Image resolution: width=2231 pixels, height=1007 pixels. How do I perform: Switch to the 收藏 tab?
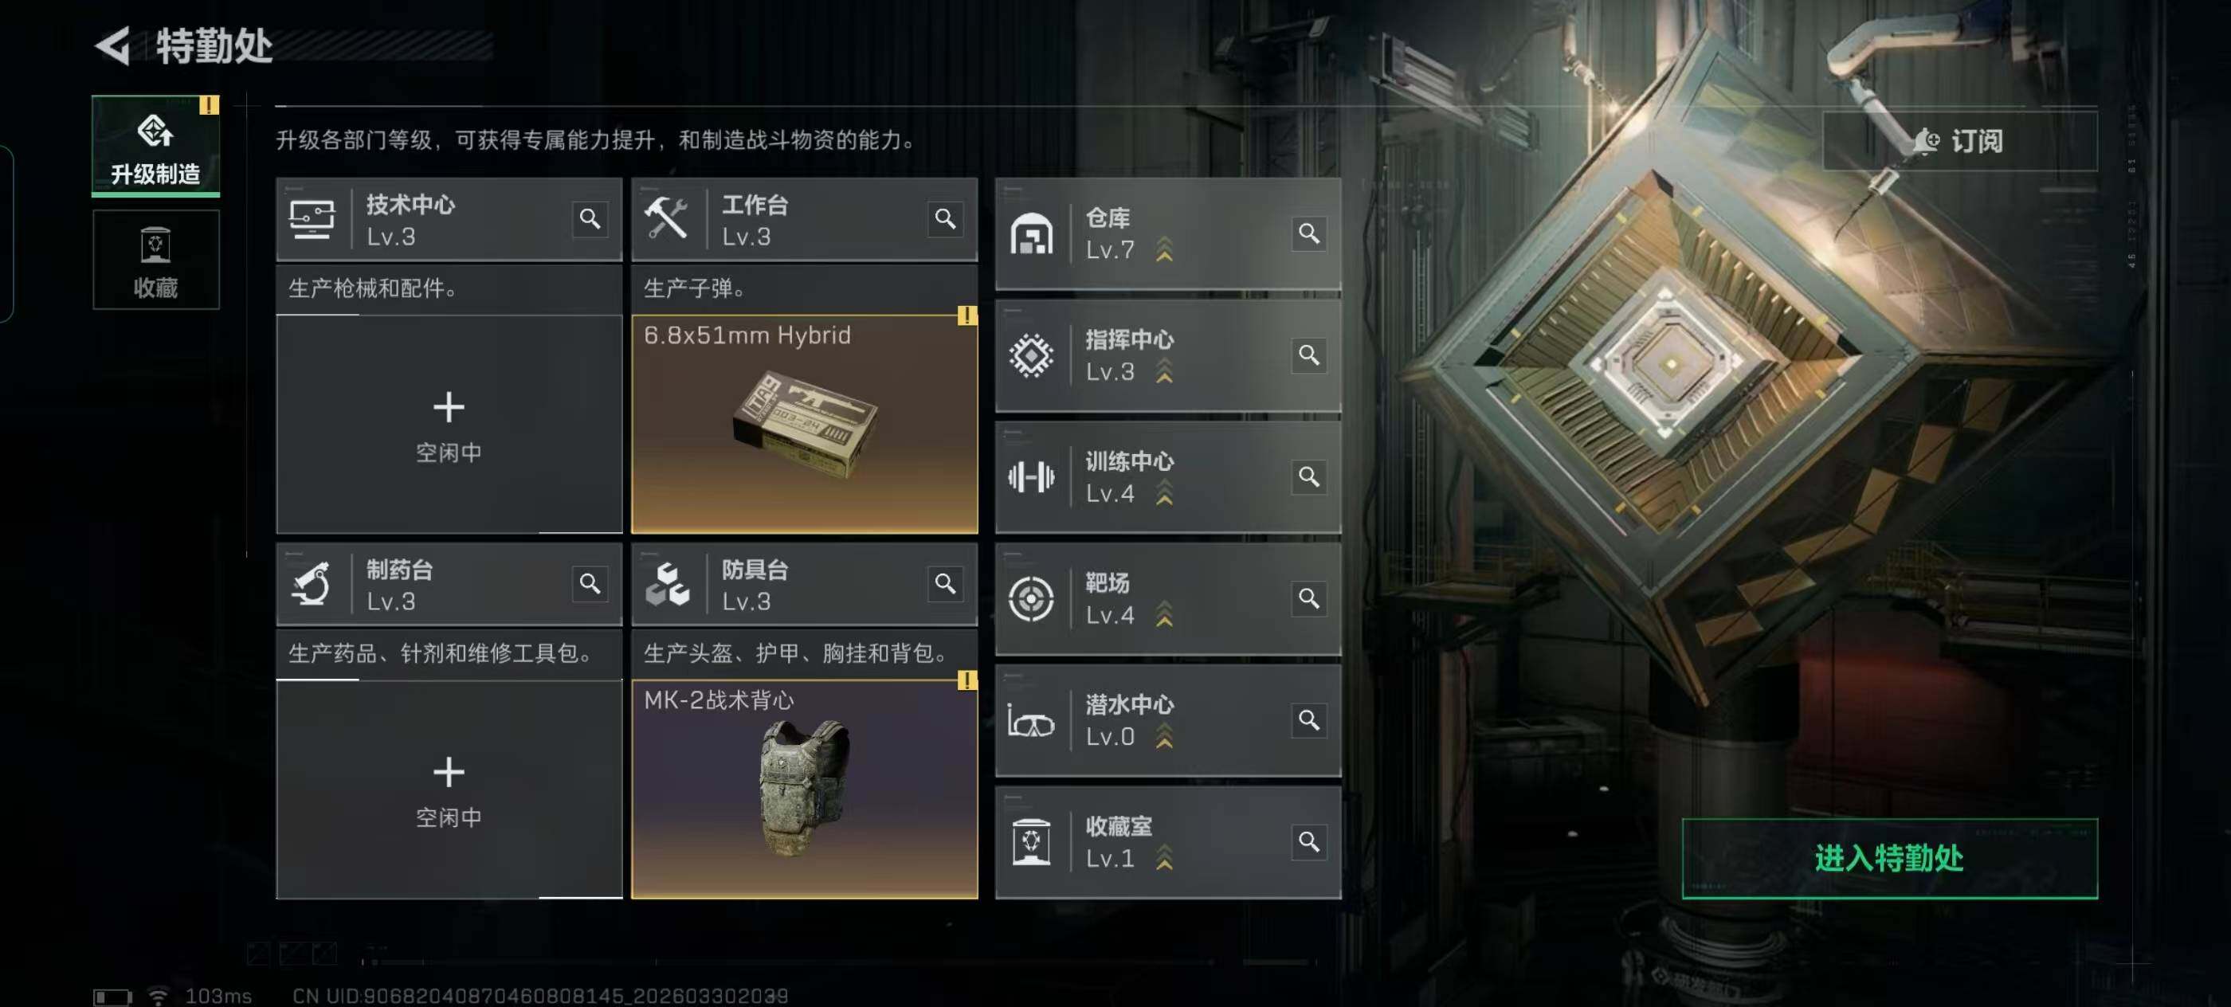tap(156, 260)
